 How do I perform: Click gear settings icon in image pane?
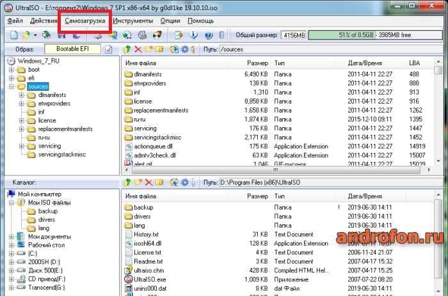[185, 49]
